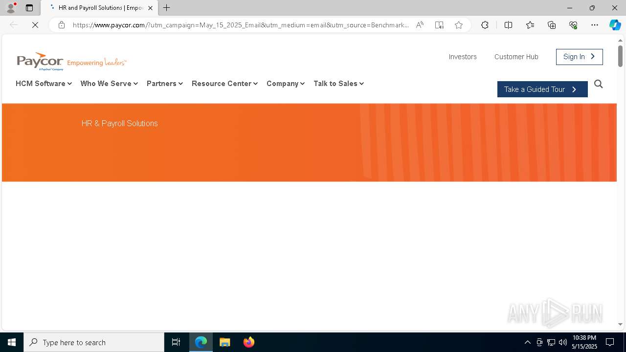
Task: Toggle Split screen view
Action: click(508, 25)
